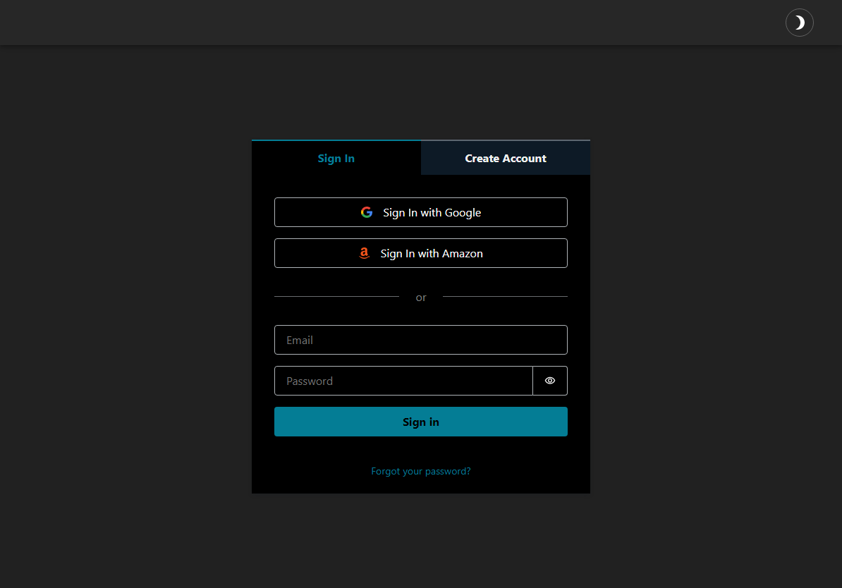Click Sign In with Amazon button
Screen dimensions: 842x588
[420, 253]
